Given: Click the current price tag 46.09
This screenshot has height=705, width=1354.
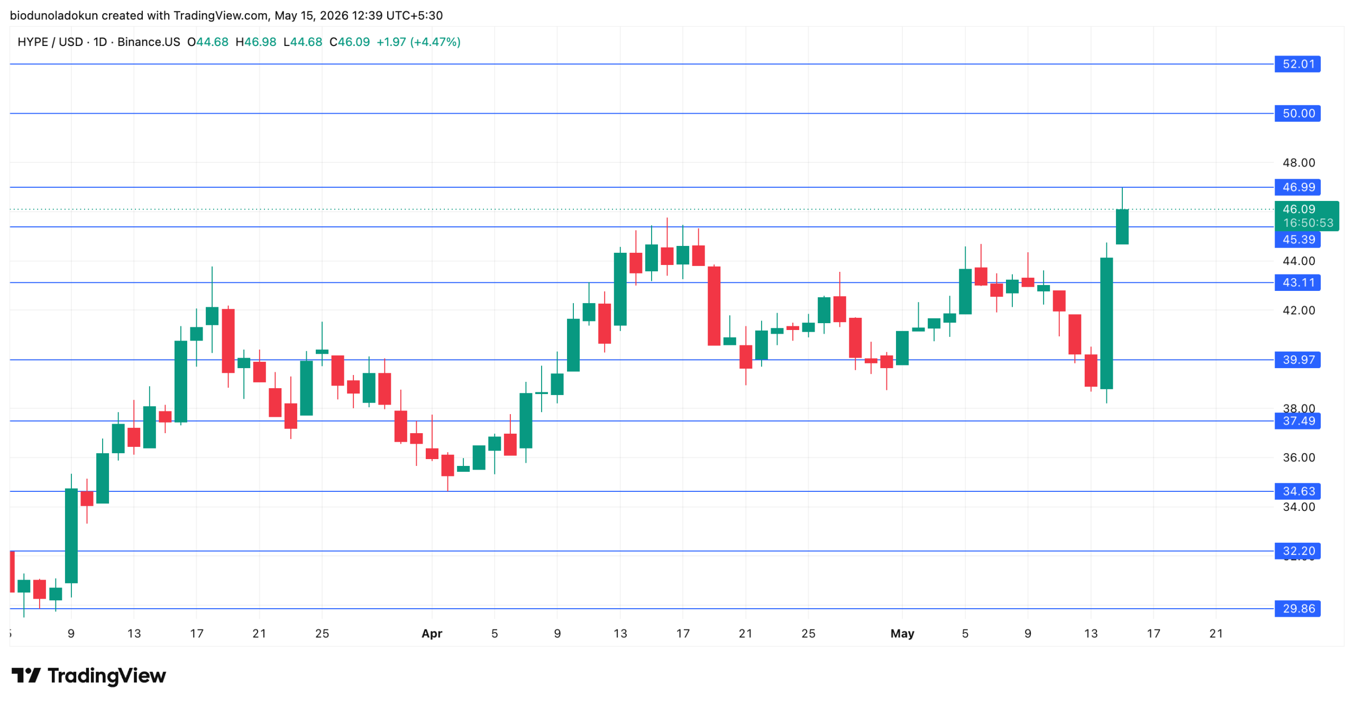Looking at the screenshot, I should point(1298,209).
